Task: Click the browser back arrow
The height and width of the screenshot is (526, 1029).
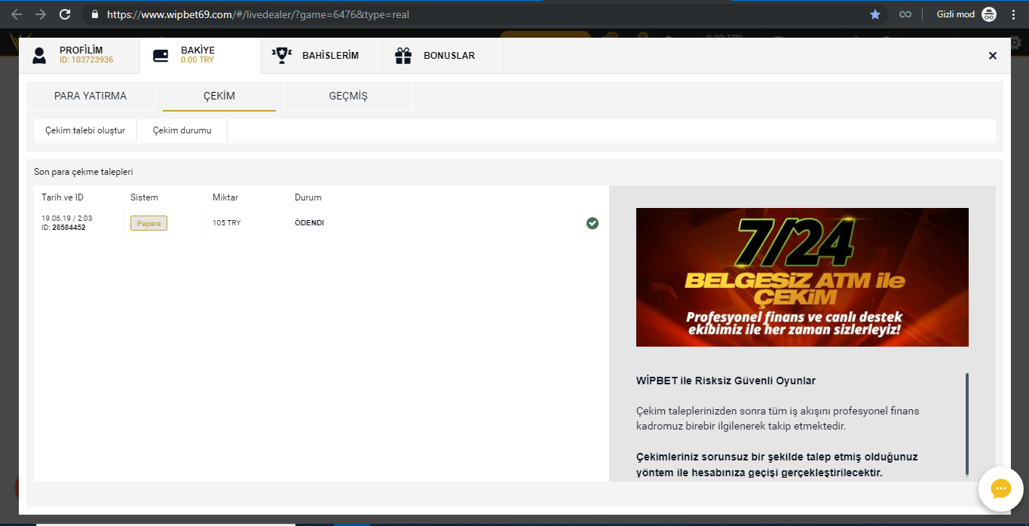Action: coord(16,14)
